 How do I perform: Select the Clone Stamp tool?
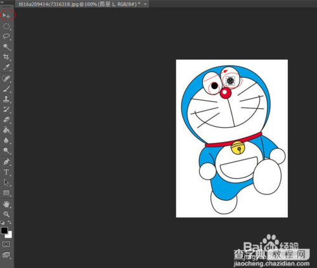click(x=6, y=99)
